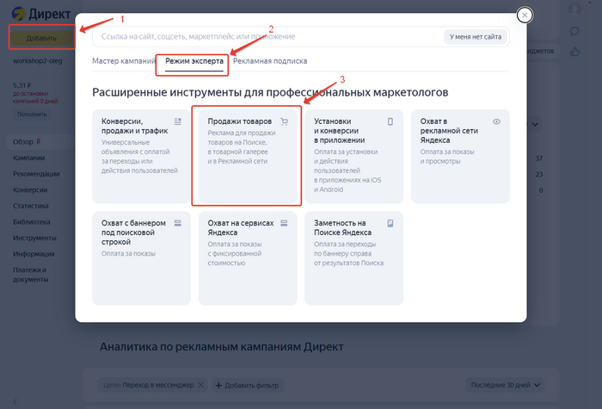Open the Последние 30 дней dropdown
The width and height of the screenshot is (602, 409).
(506, 385)
